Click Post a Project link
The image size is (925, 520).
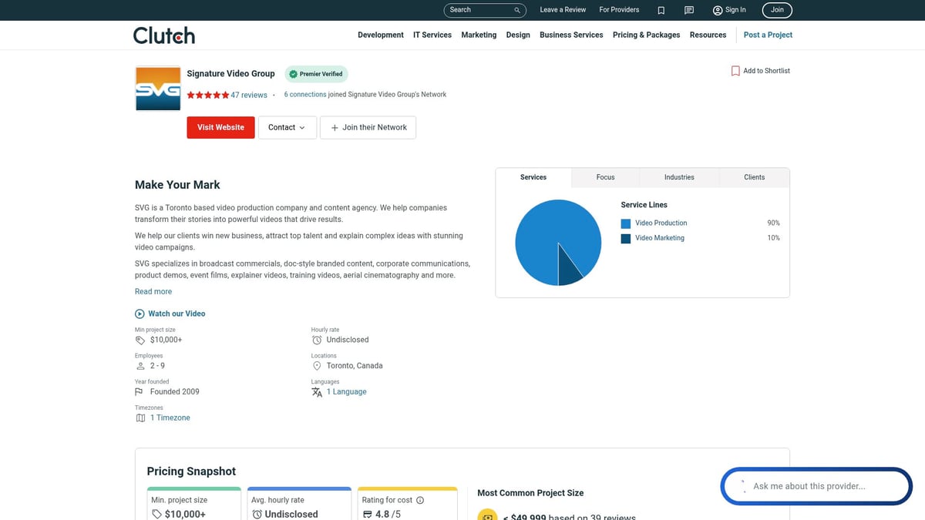click(768, 35)
